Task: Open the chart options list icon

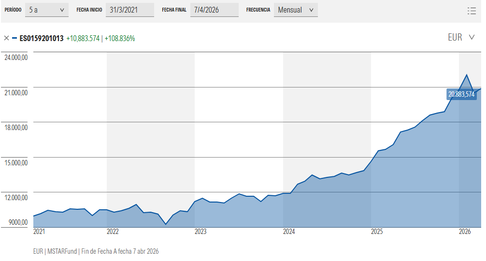Action: (x=472, y=11)
